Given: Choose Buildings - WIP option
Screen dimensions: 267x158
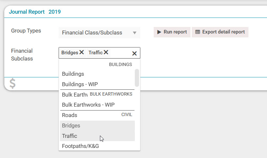Looking at the screenshot, I should (77, 84).
